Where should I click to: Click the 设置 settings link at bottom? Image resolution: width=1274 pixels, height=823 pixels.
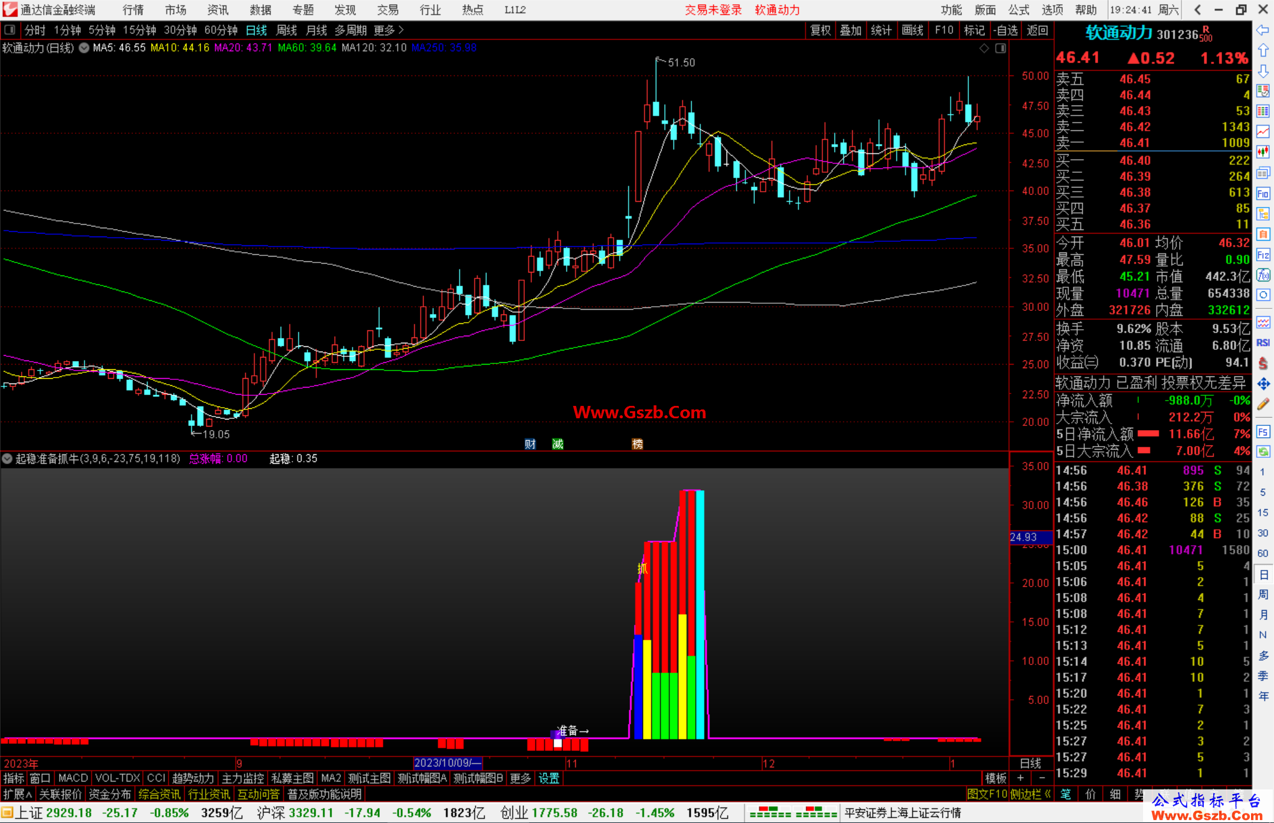tap(549, 778)
